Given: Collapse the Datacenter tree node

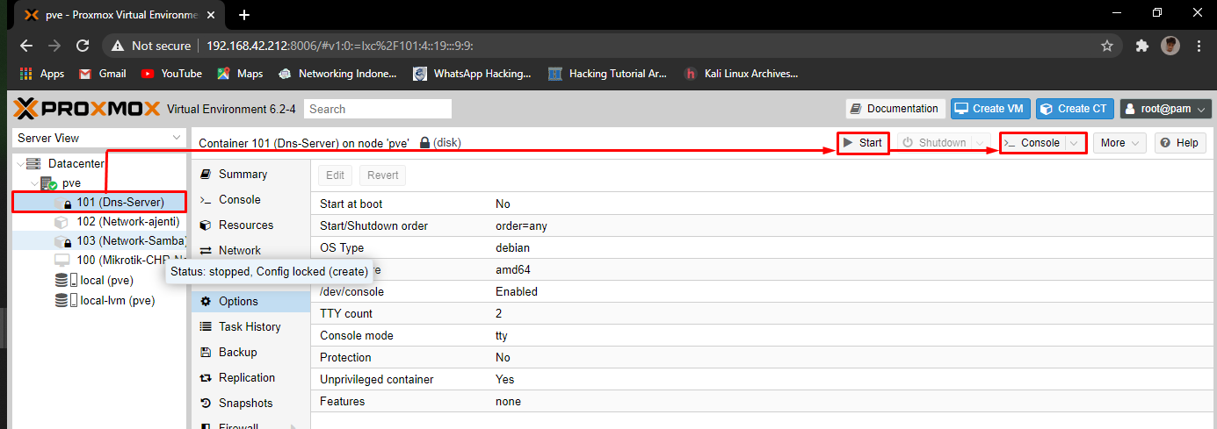Looking at the screenshot, I should click(x=19, y=164).
